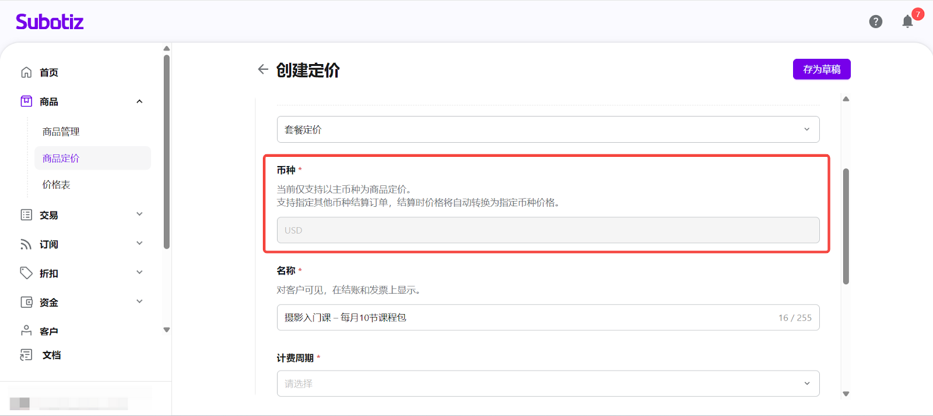
Task: Open the 套餐定价 dropdown
Action: (548, 129)
